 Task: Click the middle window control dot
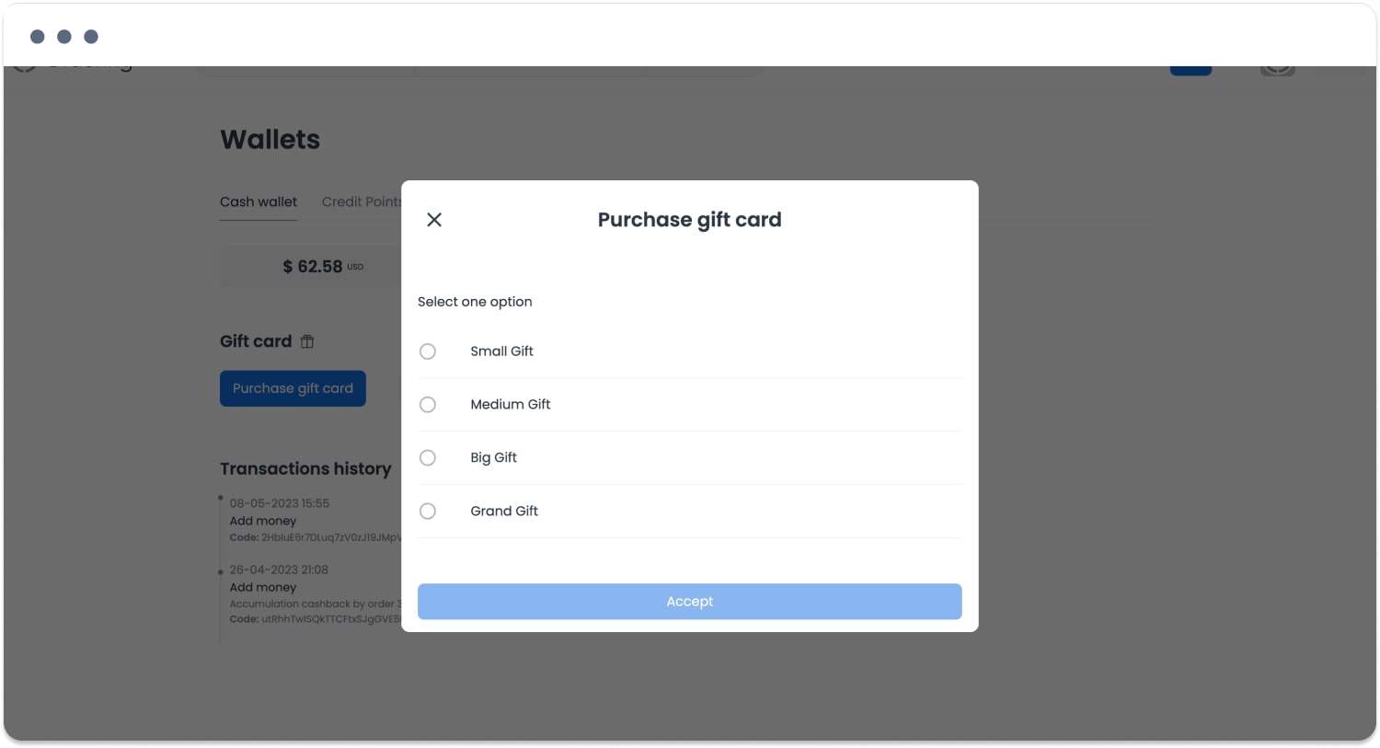[x=64, y=37]
